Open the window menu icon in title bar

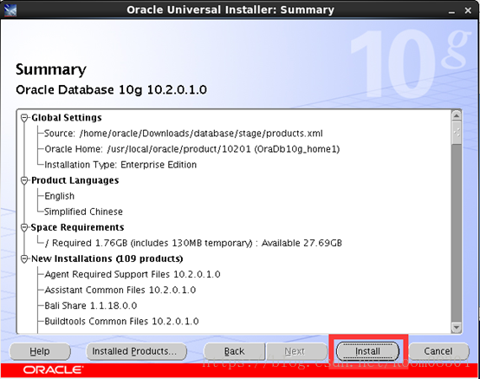coord(10,10)
